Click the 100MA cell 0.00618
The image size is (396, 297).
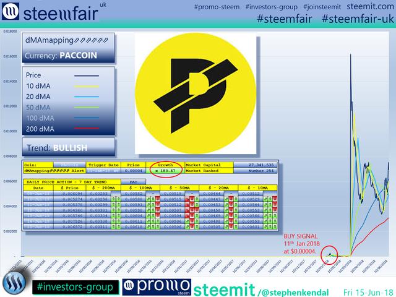coord(134,227)
